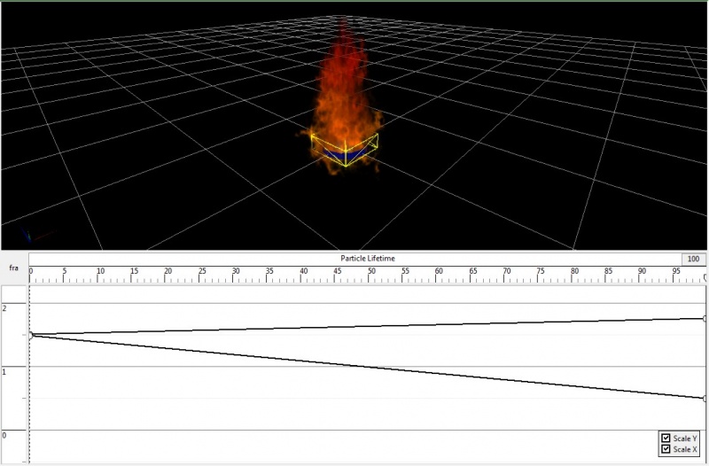Select the shared start keyframe at frame 0

pos(31,335)
